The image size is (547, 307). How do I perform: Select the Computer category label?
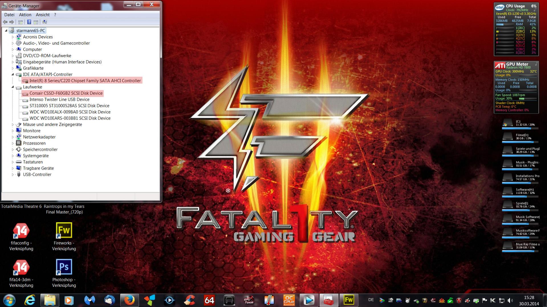click(x=32, y=50)
